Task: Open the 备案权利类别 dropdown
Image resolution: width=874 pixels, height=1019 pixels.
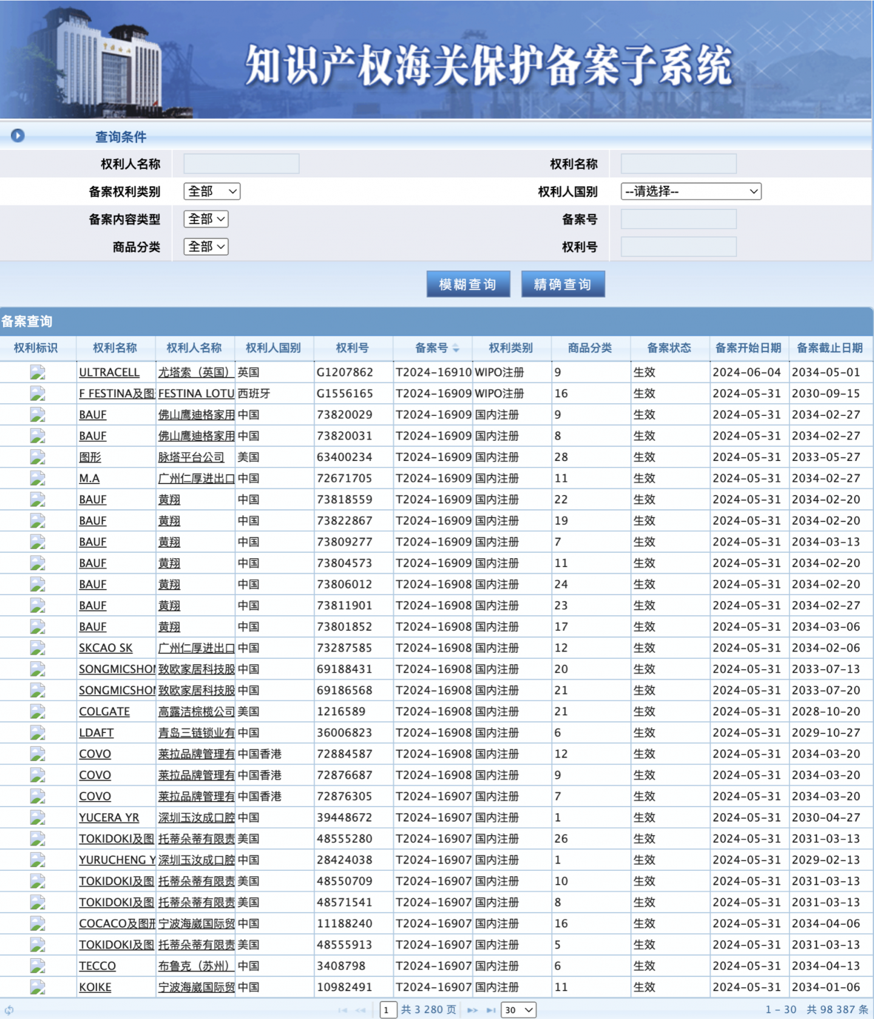Action: tap(212, 191)
